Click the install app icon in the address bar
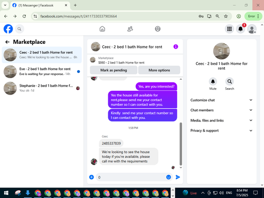This screenshot has width=264, height=198. [209, 16]
